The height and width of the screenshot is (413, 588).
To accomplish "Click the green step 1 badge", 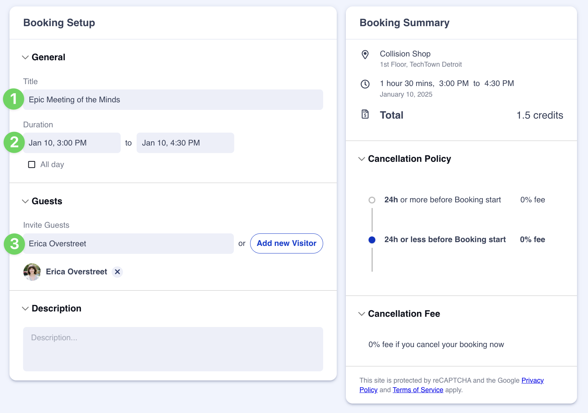I will (14, 99).
